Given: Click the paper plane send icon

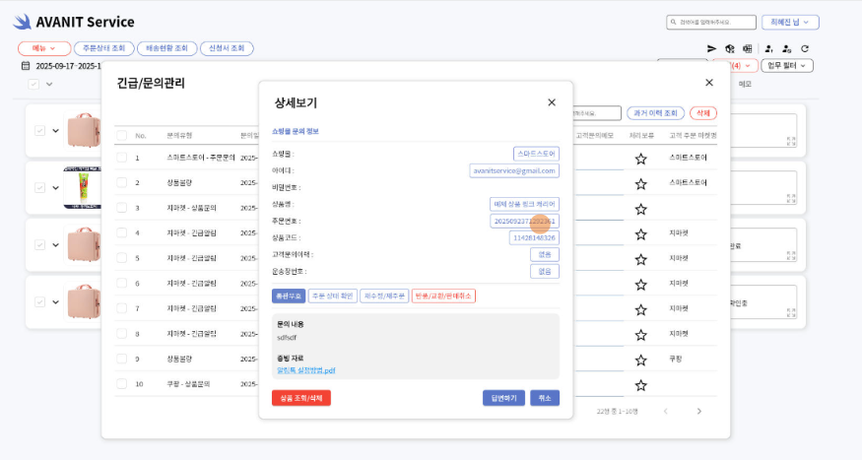Looking at the screenshot, I should [712, 48].
